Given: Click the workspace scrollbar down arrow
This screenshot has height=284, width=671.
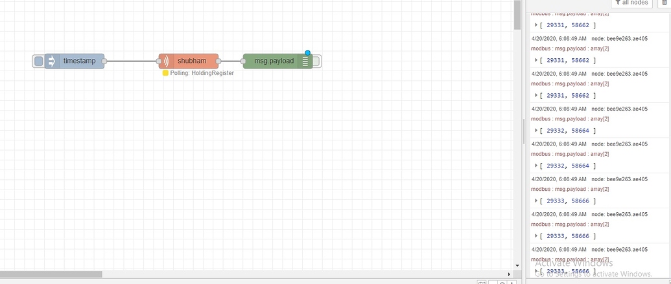Looking at the screenshot, I should click(517, 266).
